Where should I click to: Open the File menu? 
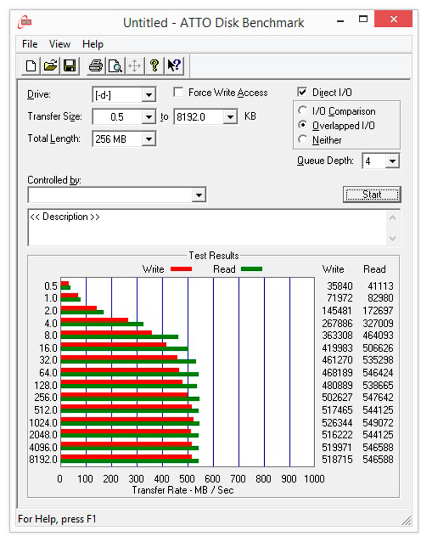pos(30,44)
